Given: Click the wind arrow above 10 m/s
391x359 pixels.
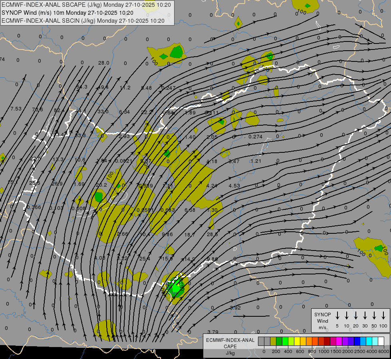Looking at the screenshot, I should pyautogui.click(x=346, y=315).
